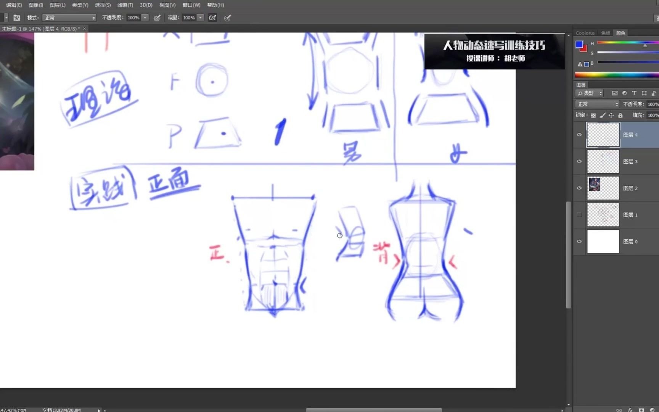Image resolution: width=659 pixels, height=412 pixels.
Task: Open the layer styles fx icon
Action: [630, 410]
